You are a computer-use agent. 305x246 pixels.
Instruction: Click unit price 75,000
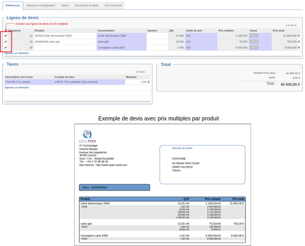pyautogui.click(x=243, y=41)
